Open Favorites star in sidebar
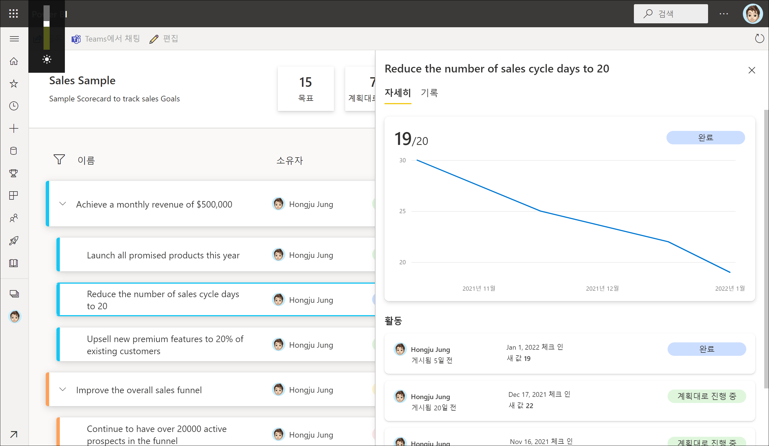 (14, 84)
